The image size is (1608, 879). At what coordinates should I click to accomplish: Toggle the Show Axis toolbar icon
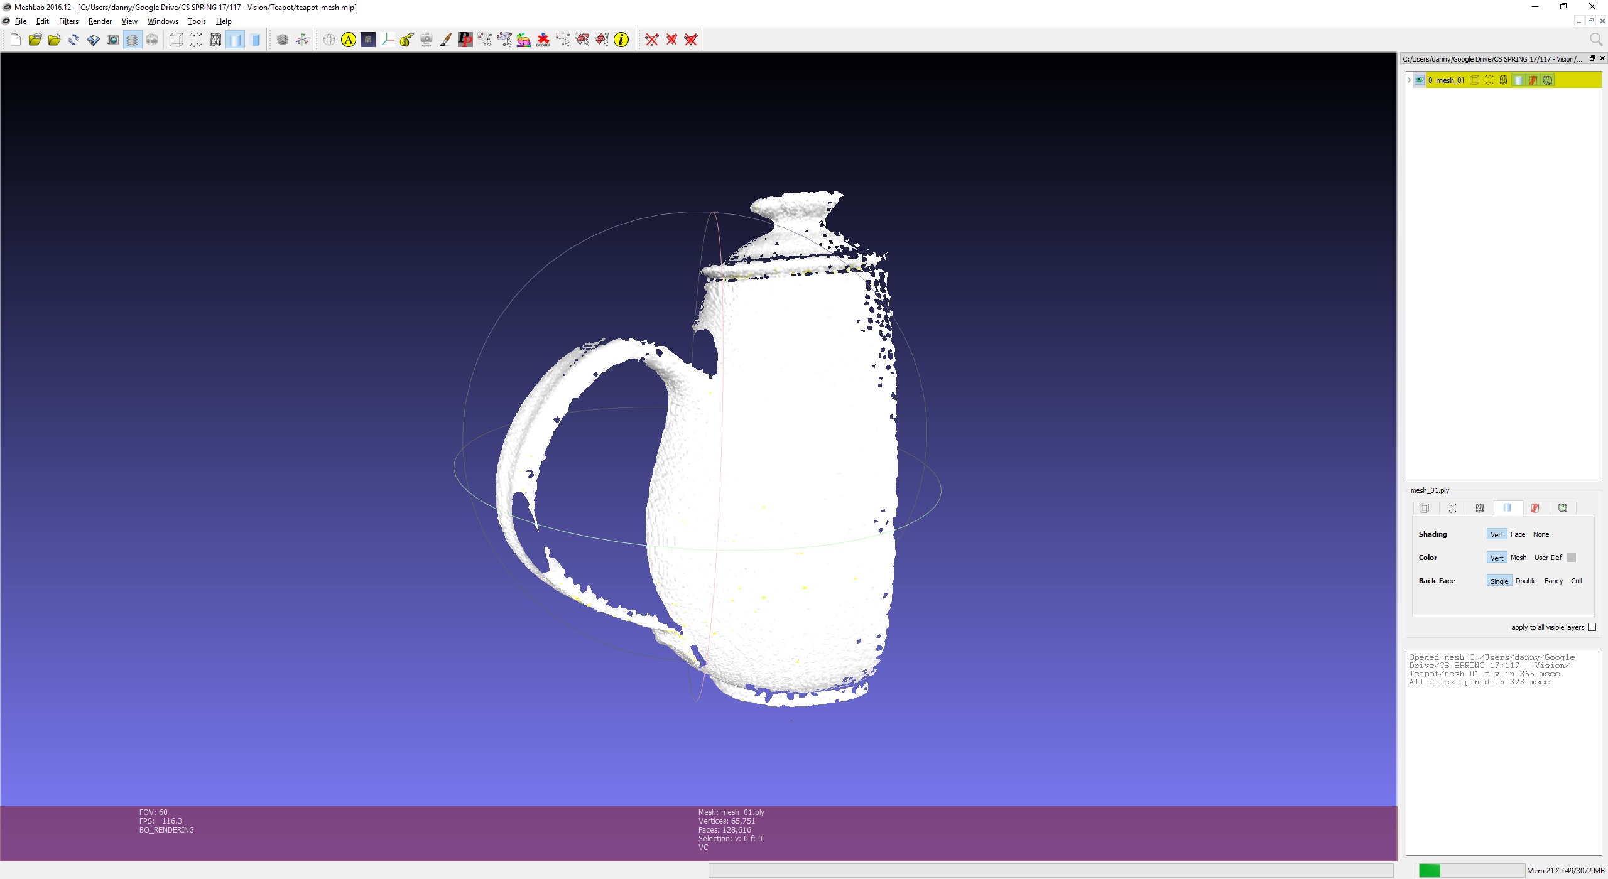[302, 40]
